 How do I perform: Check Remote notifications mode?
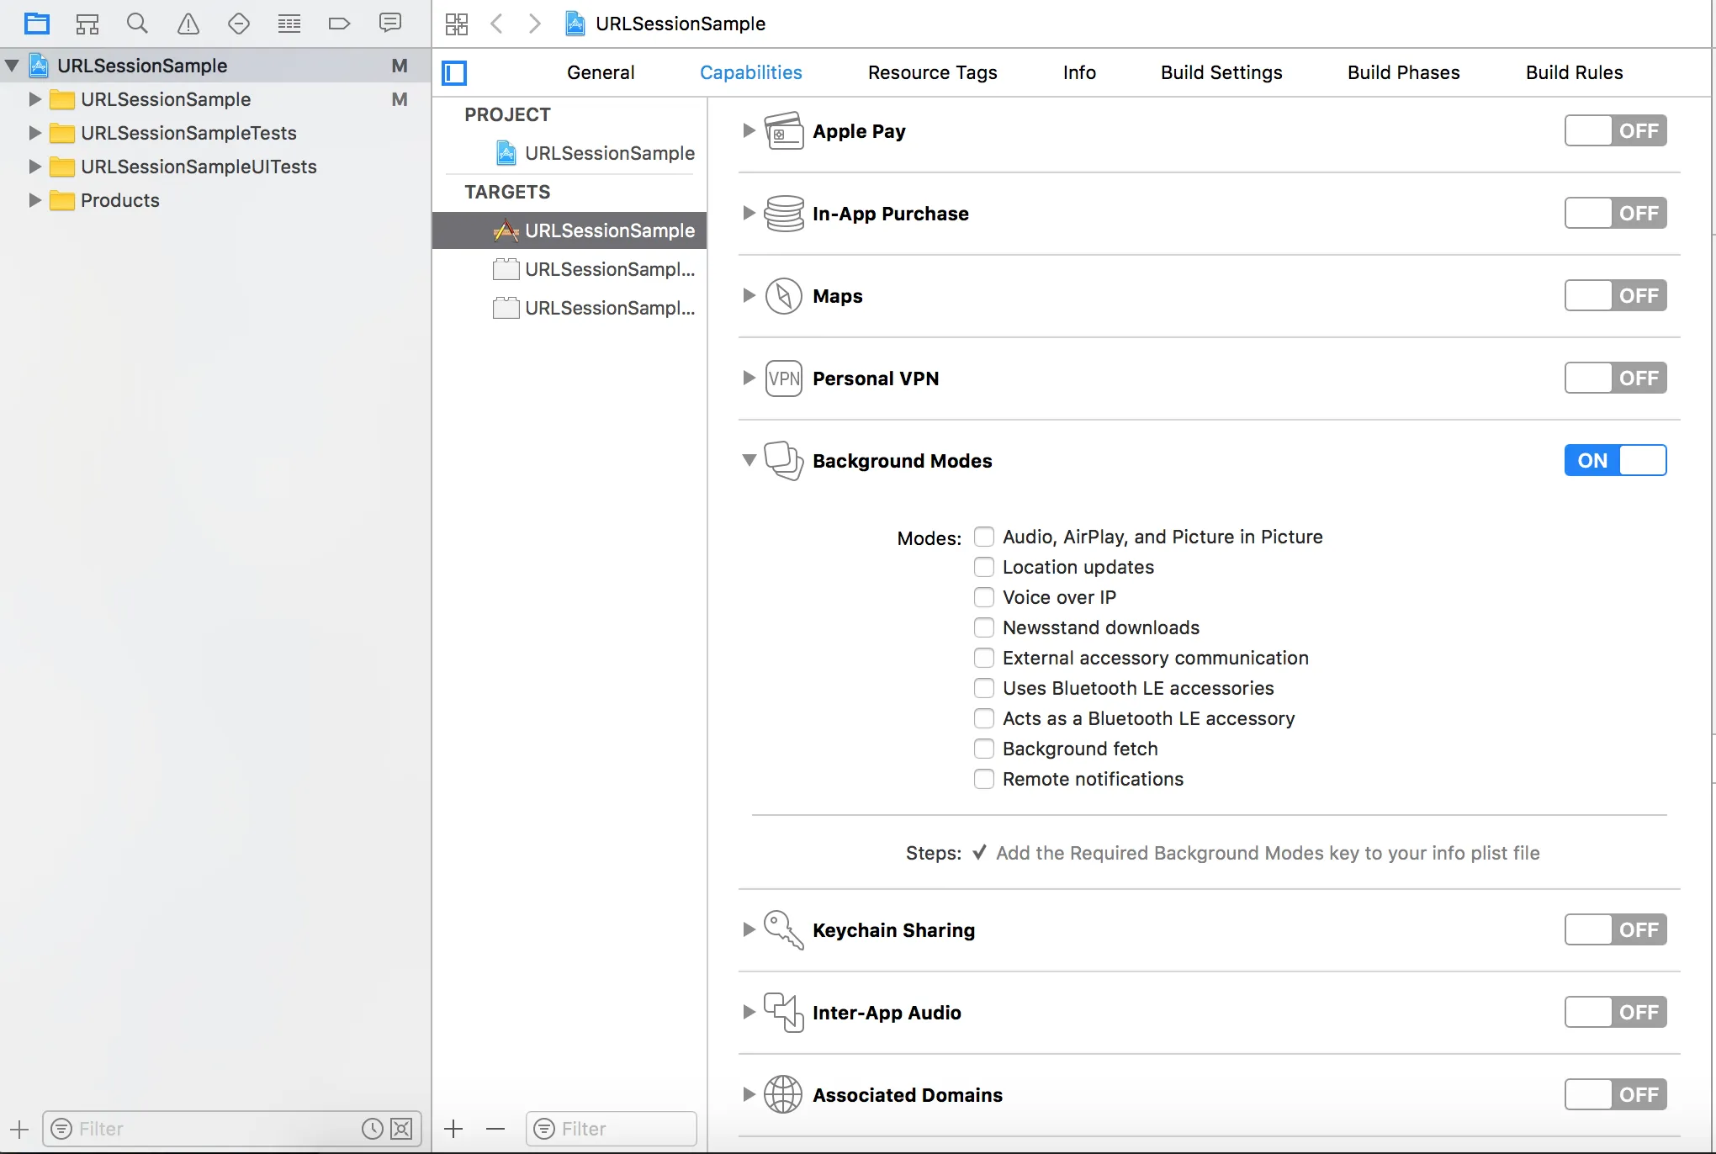click(983, 779)
